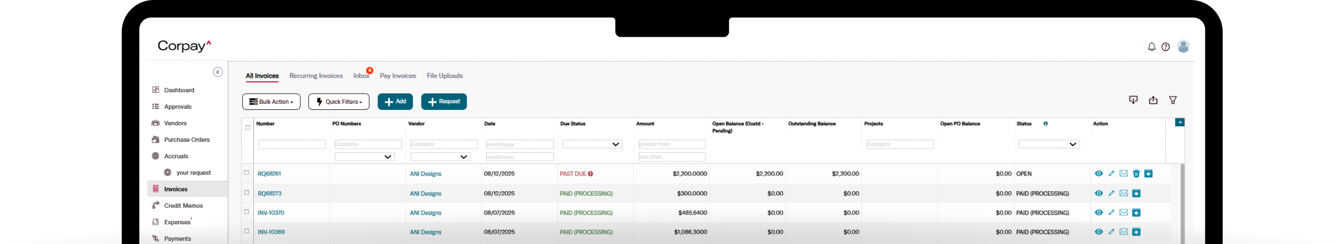Toggle the select-all checkbox in table header

tap(247, 128)
